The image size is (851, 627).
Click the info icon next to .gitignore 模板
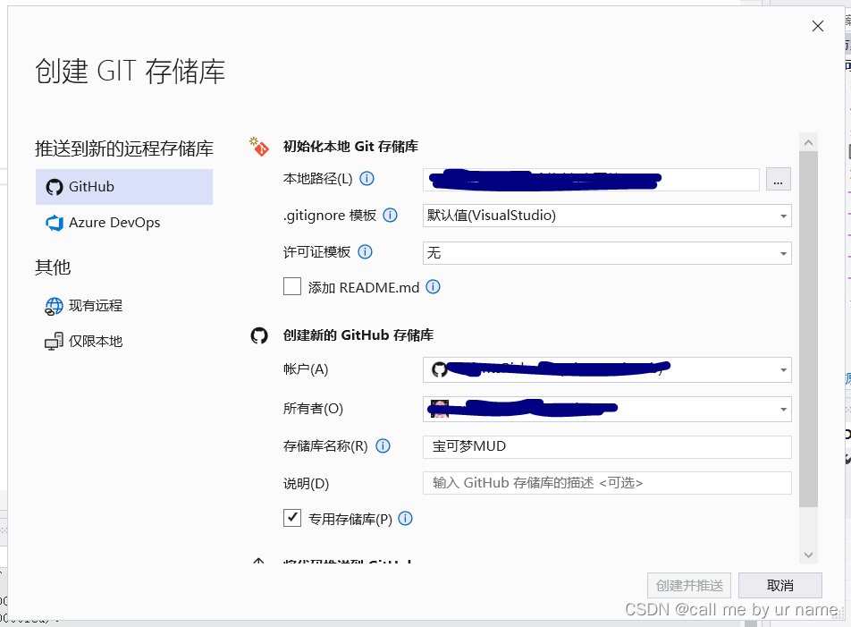coord(391,215)
